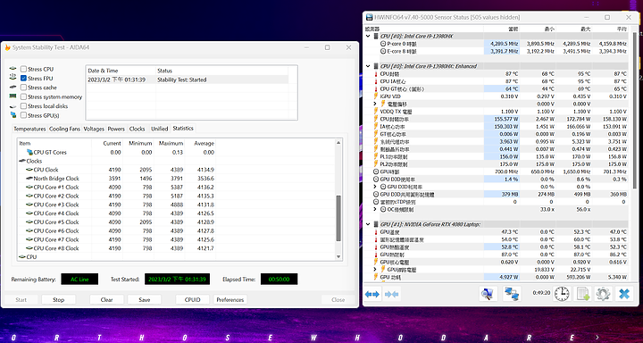Expand the OC row showing 33.0 x
Screen dimensions: 643x343
[375, 209]
